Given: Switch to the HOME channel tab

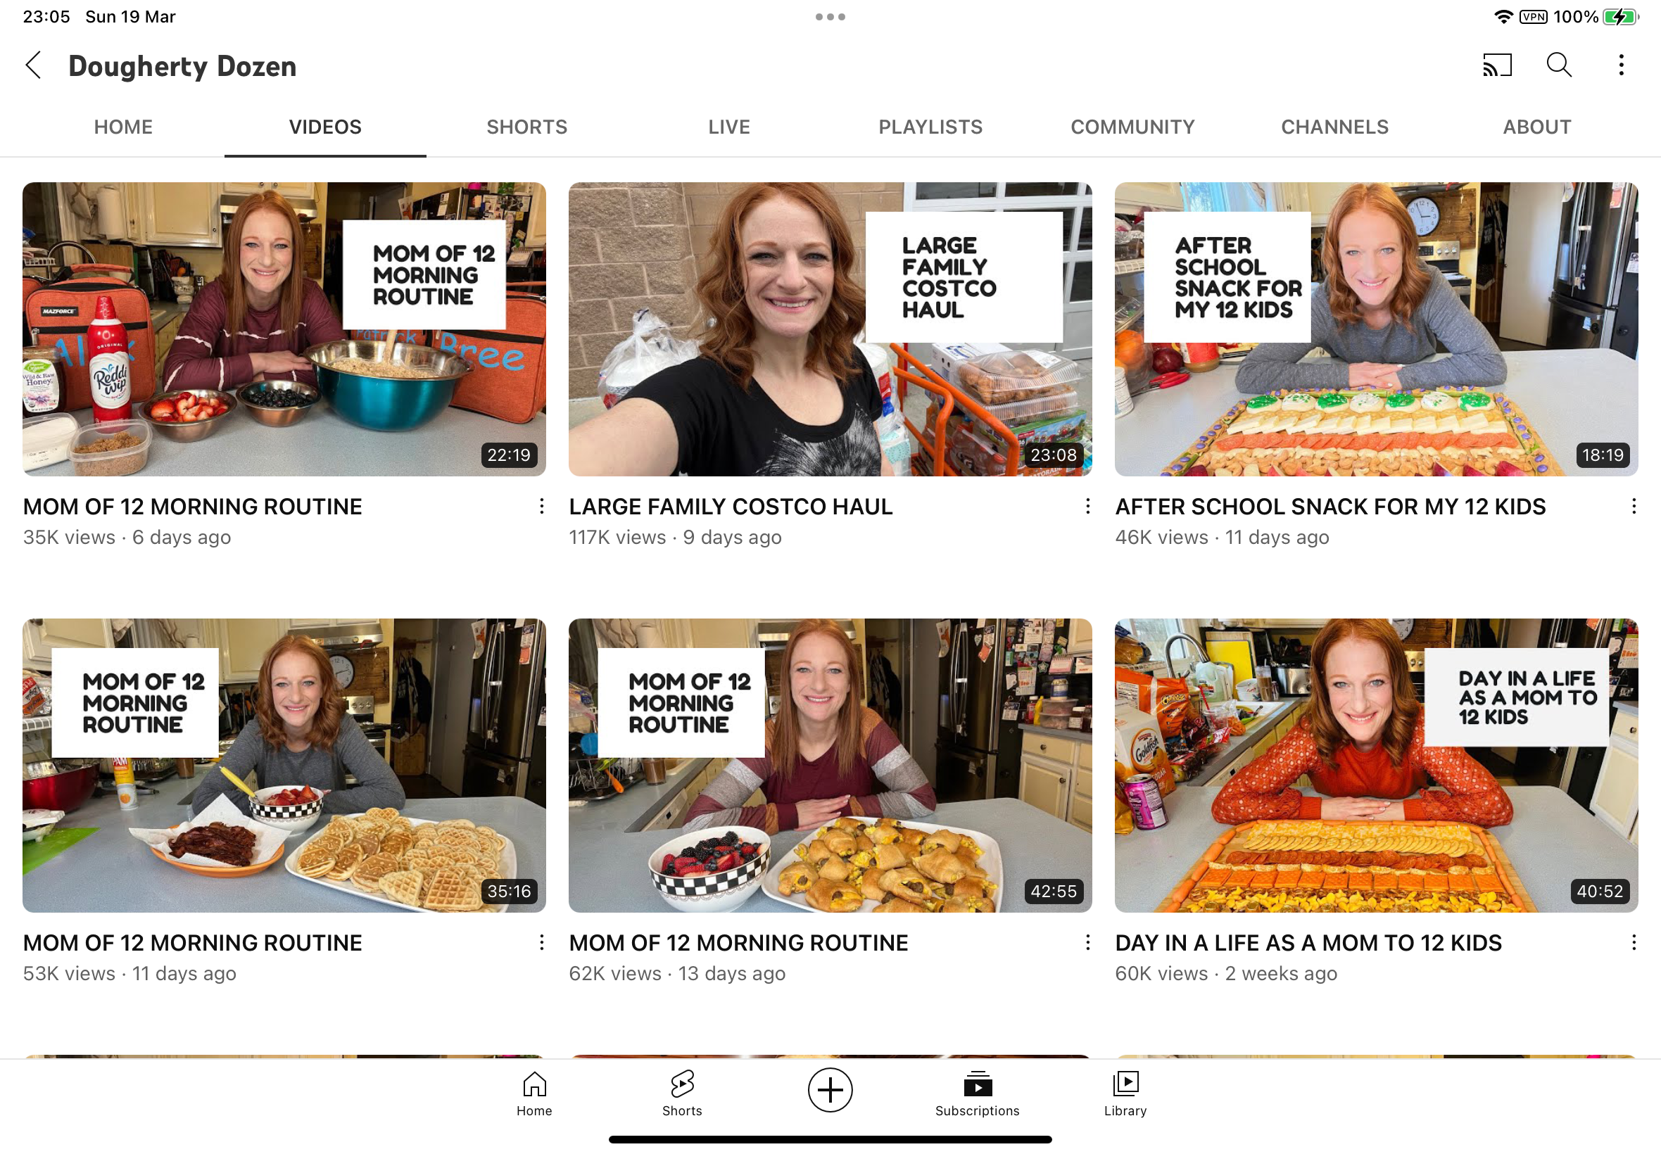Looking at the screenshot, I should (x=123, y=127).
